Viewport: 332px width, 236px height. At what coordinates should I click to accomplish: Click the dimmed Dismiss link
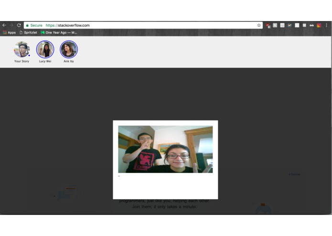(x=295, y=174)
